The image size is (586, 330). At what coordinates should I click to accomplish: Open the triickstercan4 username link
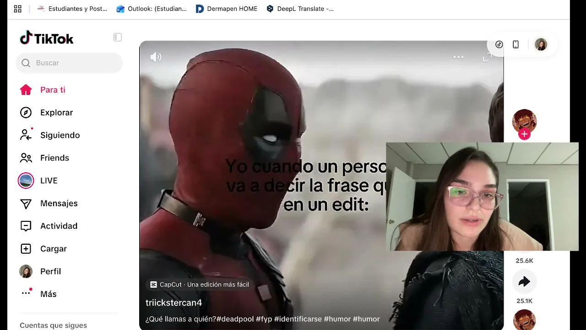pos(174,302)
